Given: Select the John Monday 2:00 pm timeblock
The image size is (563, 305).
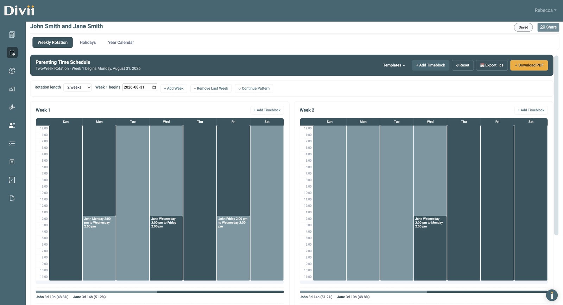Looking at the screenshot, I should [99, 248].
